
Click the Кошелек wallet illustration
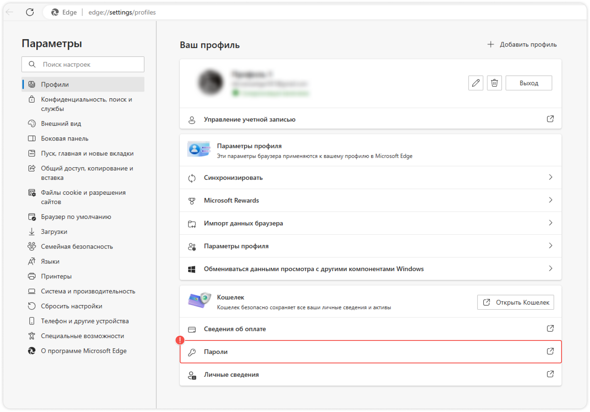pyautogui.click(x=199, y=300)
